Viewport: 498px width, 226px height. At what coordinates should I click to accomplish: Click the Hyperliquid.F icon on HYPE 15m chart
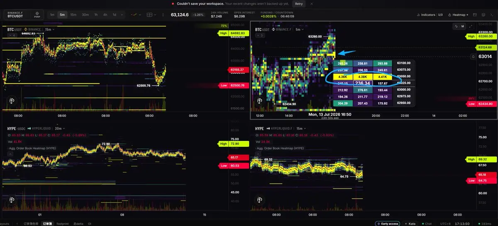[x=269, y=128]
